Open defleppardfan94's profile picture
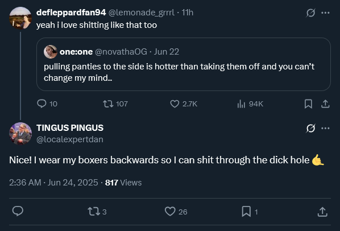 (20, 18)
